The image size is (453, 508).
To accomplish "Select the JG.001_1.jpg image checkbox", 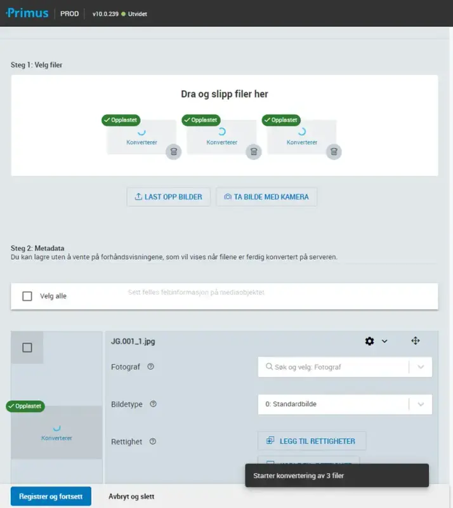I will pos(27,347).
